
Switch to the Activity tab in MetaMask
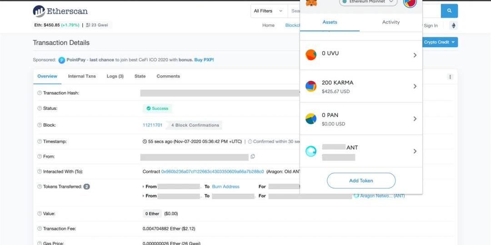tap(391, 22)
